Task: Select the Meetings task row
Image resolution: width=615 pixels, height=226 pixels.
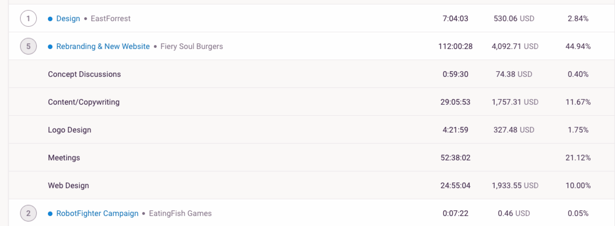Action: 64,157
